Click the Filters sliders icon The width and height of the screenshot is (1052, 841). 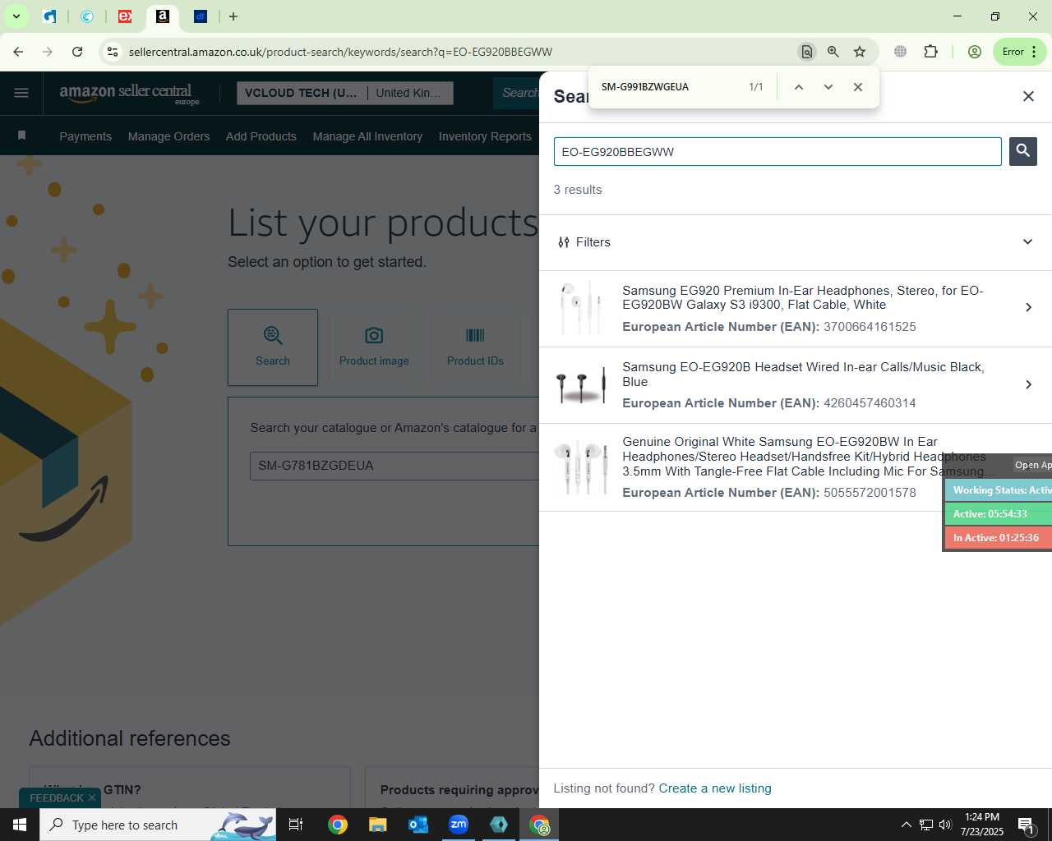(563, 242)
